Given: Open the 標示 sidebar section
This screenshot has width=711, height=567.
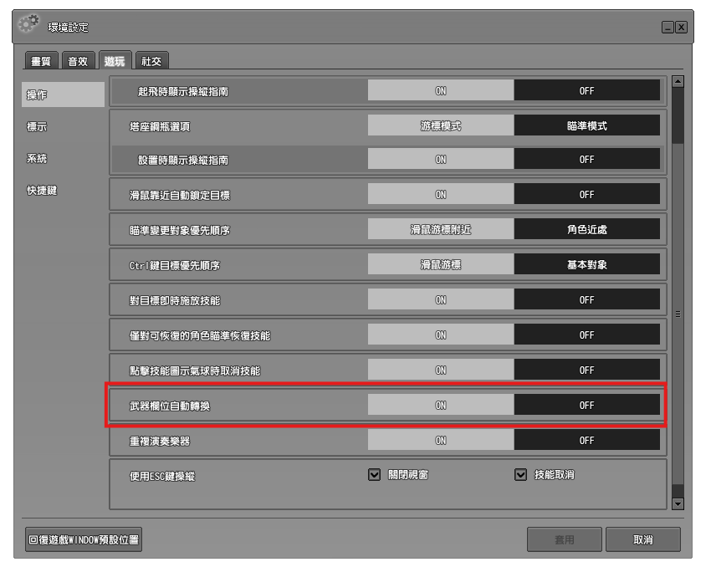Looking at the screenshot, I should point(37,127).
